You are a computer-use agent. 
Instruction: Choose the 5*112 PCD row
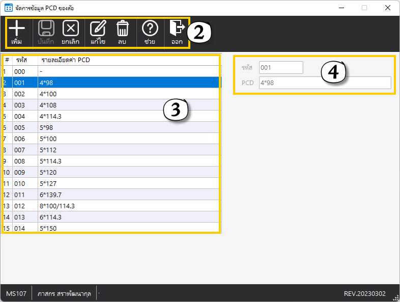click(102, 150)
